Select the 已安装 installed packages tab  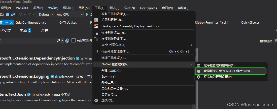(5, 30)
